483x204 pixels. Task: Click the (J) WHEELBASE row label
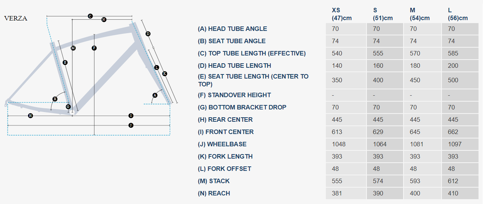coord(222,144)
